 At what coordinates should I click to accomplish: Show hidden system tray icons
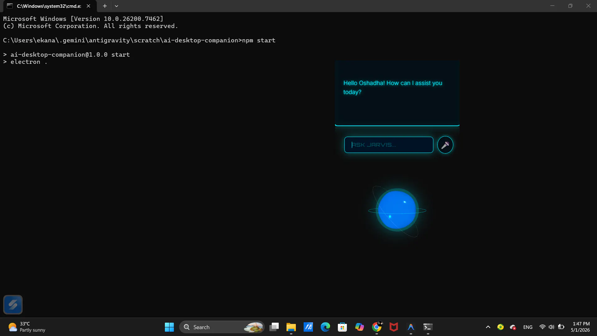488,327
